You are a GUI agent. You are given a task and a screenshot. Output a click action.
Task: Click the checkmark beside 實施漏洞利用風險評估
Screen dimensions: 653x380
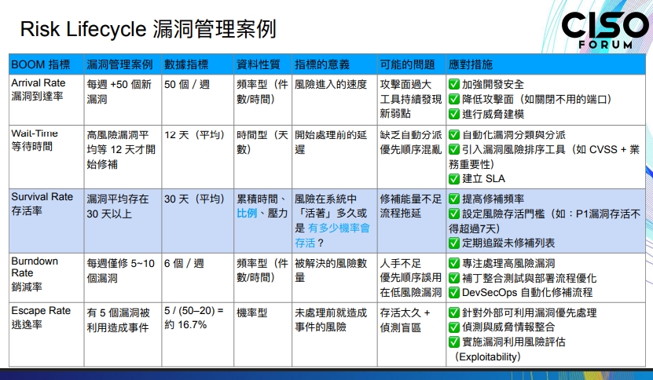click(x=454, y=342)
